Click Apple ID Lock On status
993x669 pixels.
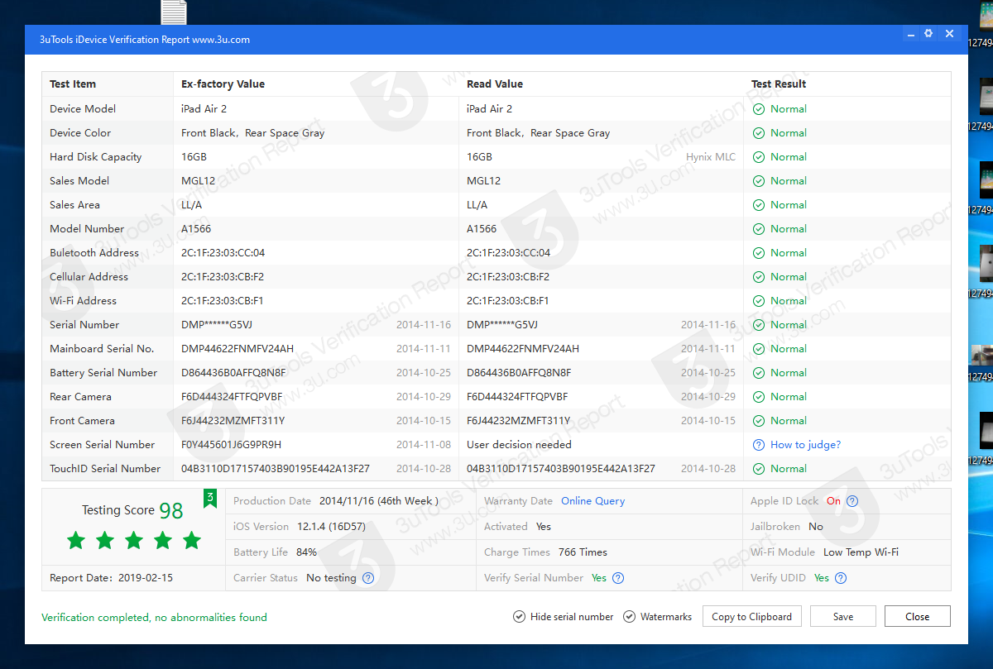pyautogui.click(x=833, y=501)
